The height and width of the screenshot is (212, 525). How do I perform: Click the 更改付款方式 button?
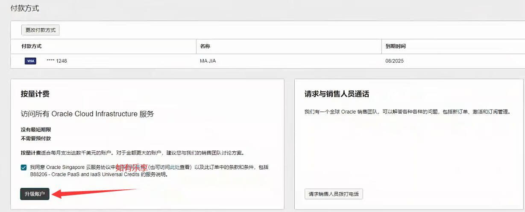point(41,30)
